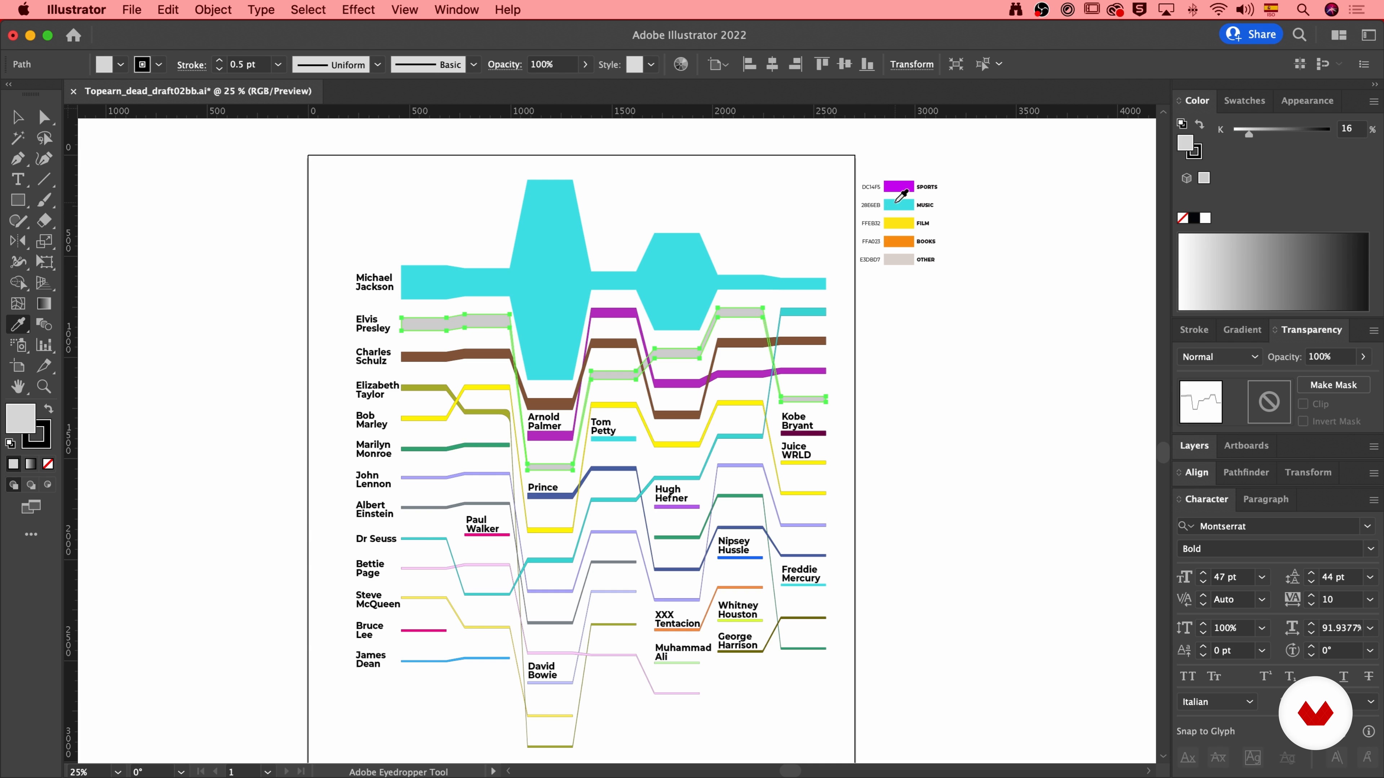Switch to the Gradient tab

pyautogui.click(x=1242, y=330)
